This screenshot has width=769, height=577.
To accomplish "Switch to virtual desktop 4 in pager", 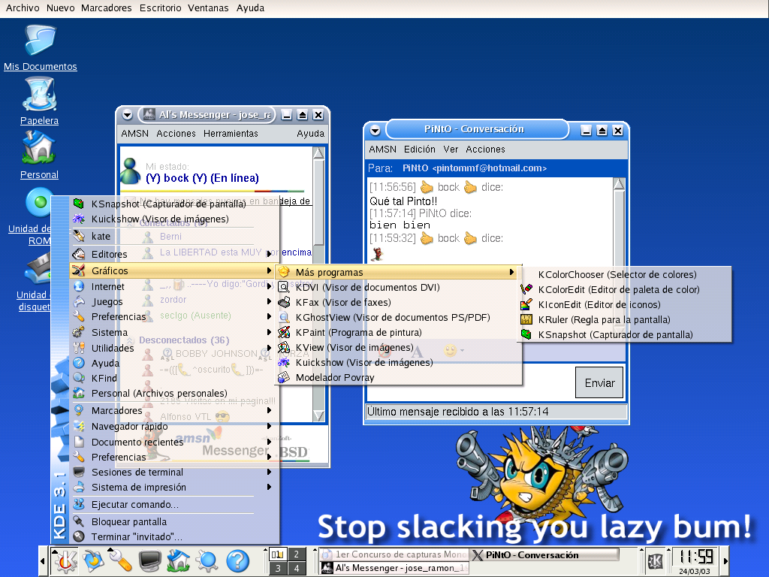I will pyautogui.click(x=296, y=568).
